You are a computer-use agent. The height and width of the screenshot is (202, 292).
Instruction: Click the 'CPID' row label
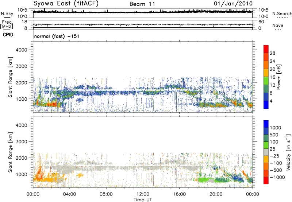point(8,35)
